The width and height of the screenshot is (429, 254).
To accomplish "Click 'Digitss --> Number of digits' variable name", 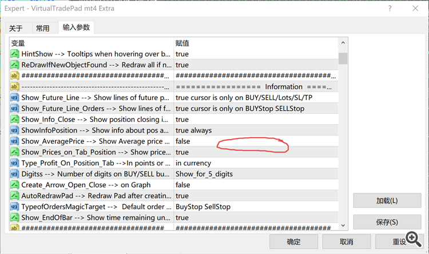I will pos(96,174).
